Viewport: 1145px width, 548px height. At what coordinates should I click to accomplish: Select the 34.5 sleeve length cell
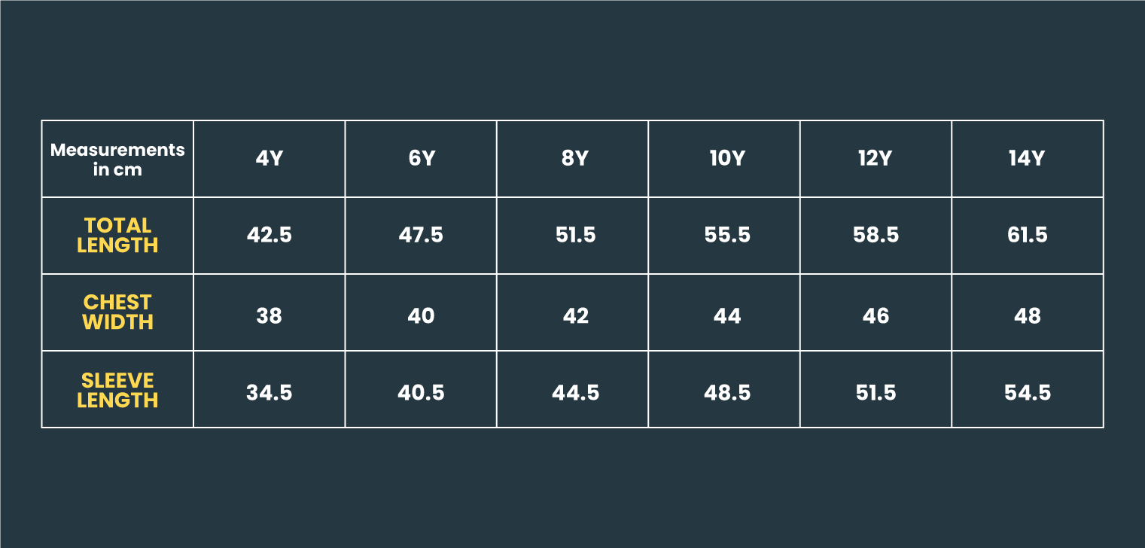coord(269,392)
